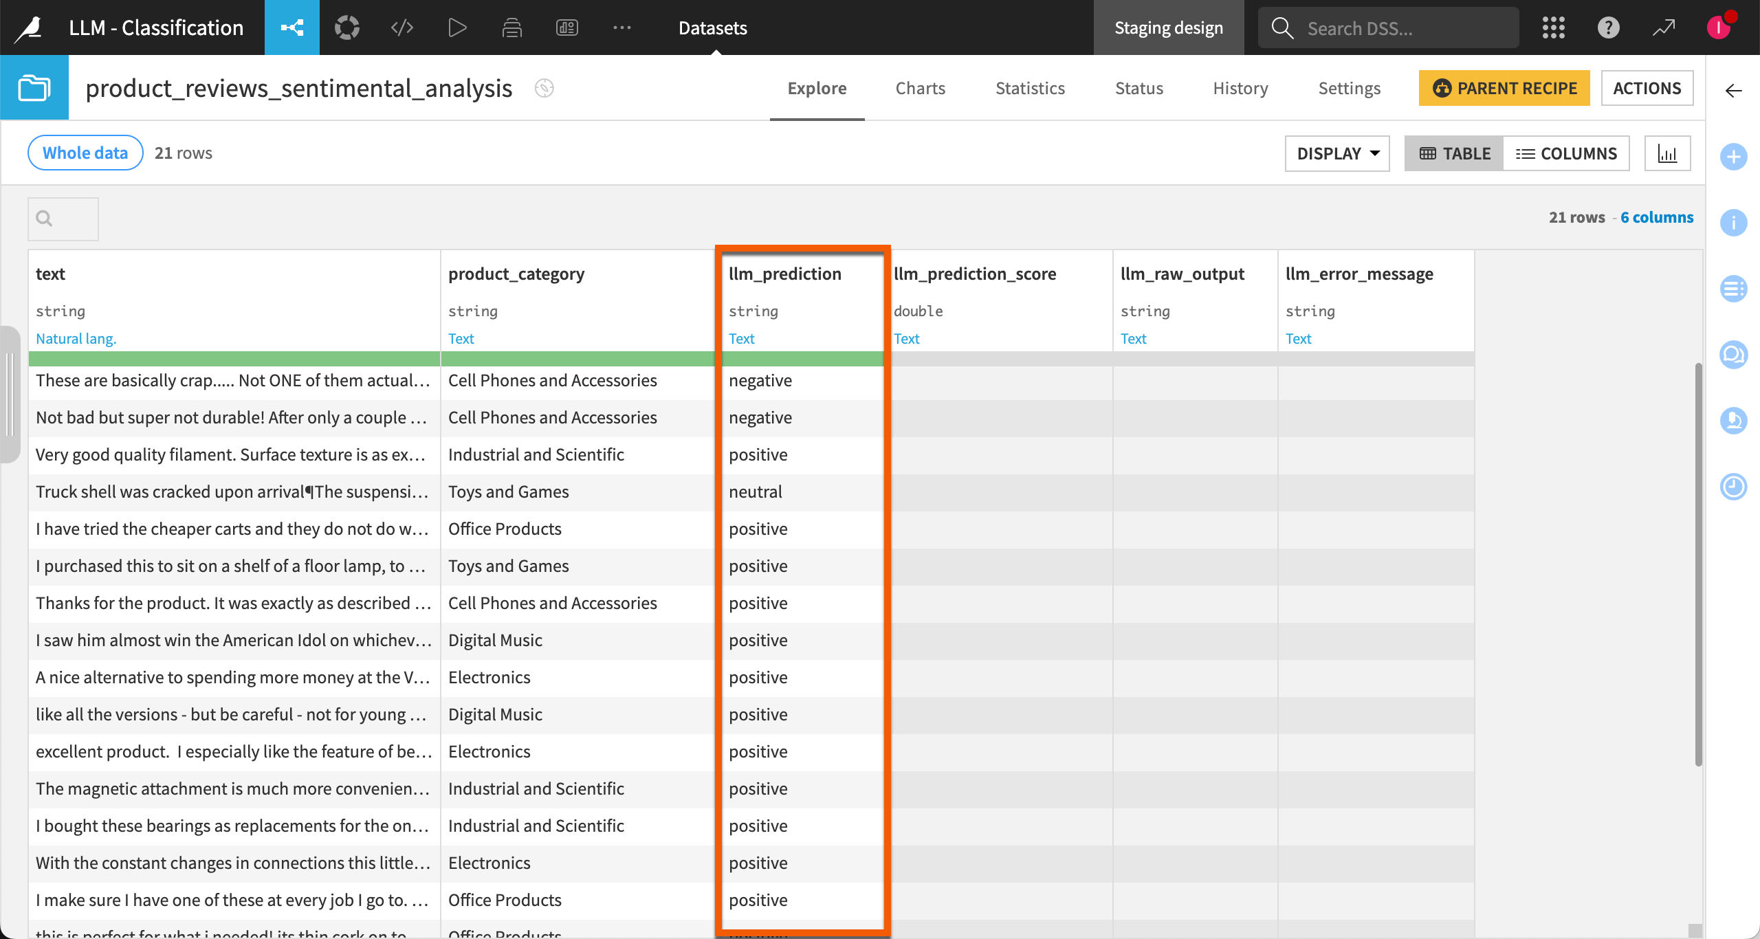Switch to COLUMNS view mode
The width and height of the screenshot is (1760, 939).
(1567, 153)
